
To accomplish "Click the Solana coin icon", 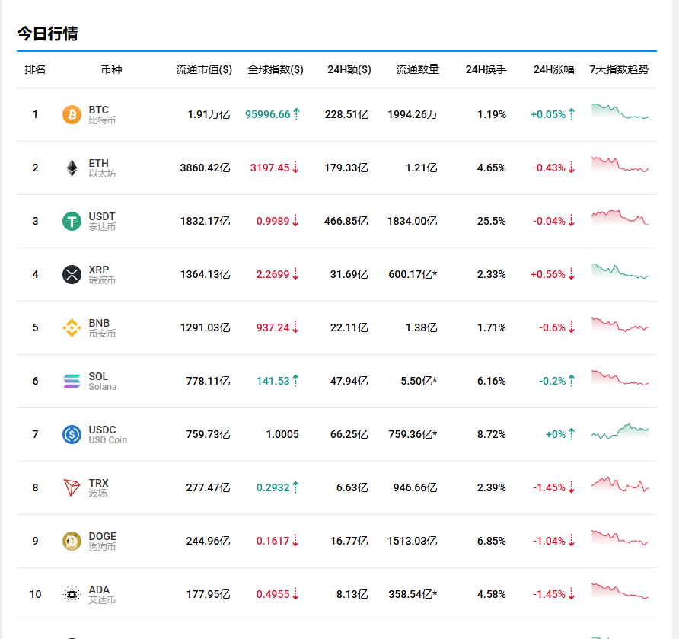I will [72, 382].
